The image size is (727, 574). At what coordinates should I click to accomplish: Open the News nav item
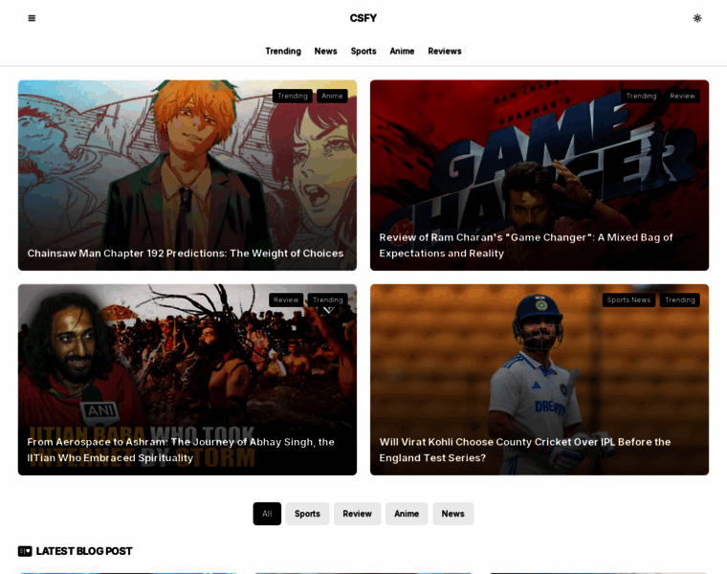coord(325,51)
